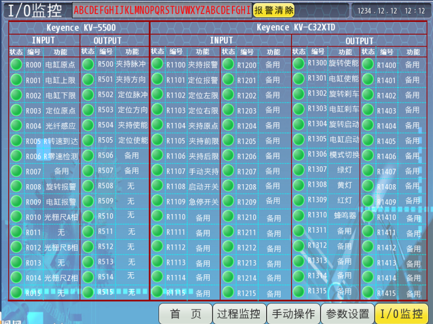Go to the 首页 home screen
The width and height of the screenshot is (433, 324).
pyautogui.click(x=185, y=313)
